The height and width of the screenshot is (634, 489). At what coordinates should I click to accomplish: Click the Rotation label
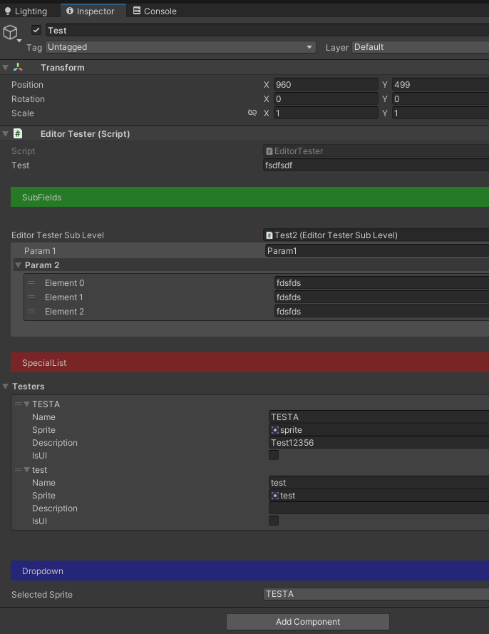(x=28, y=98)
